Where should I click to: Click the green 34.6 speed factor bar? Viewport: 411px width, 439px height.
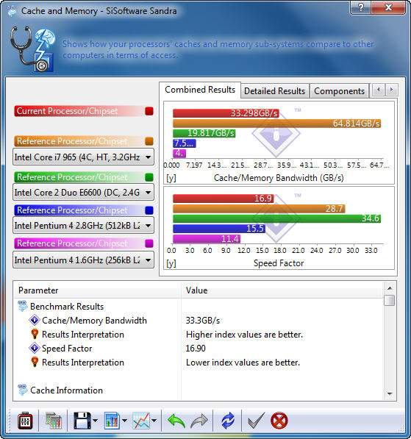coord(277,218)
